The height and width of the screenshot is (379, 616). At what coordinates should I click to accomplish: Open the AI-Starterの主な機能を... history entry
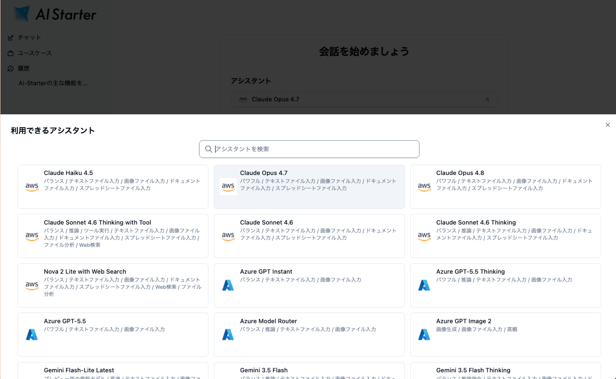tap(53, 83)
